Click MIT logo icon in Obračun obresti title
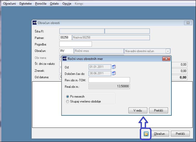 pyautogui.click(x=34, y=23)
